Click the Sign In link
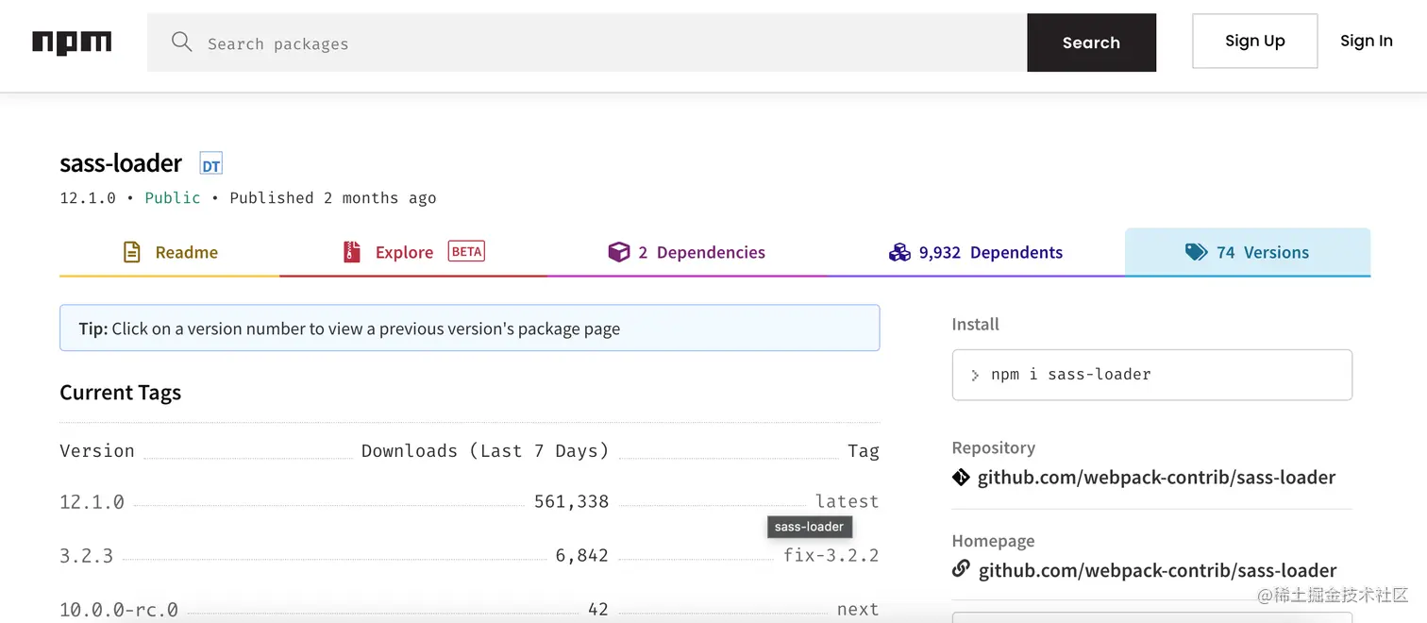The image size is (1427, 623). pos(1366,41)
